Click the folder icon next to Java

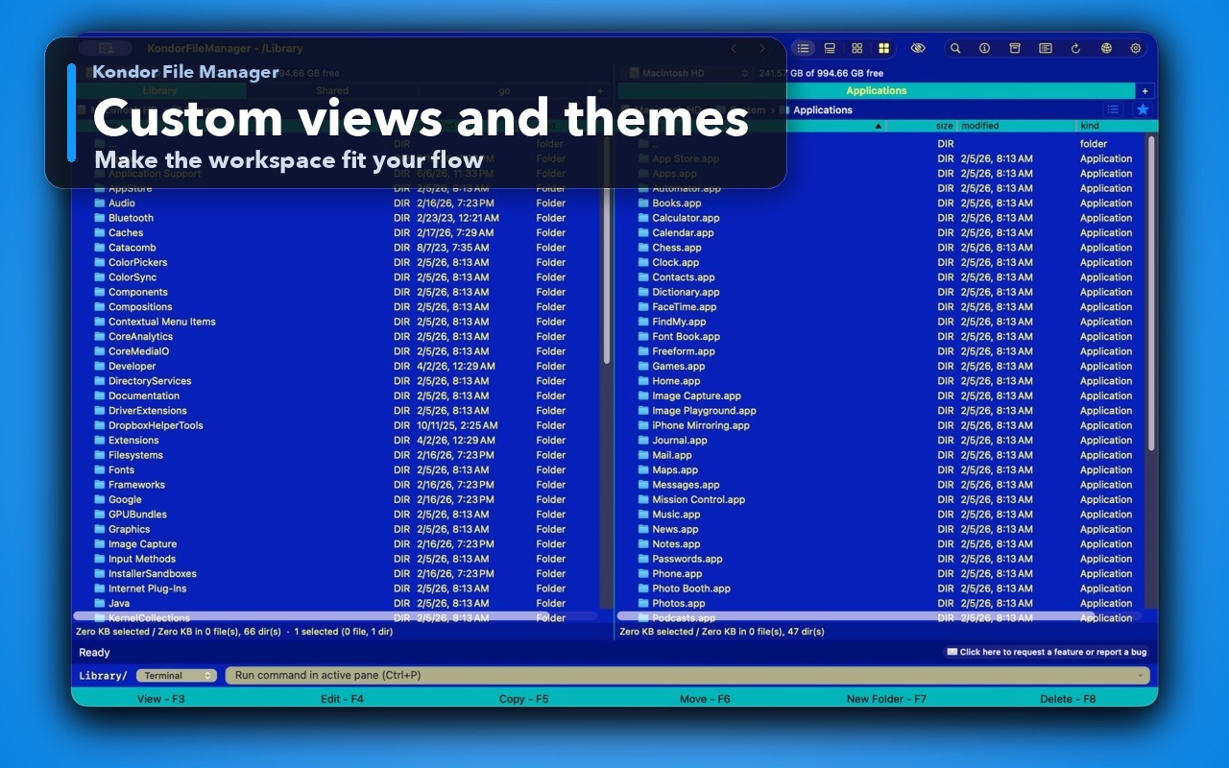pyautogui.click(x=100, y=603)
